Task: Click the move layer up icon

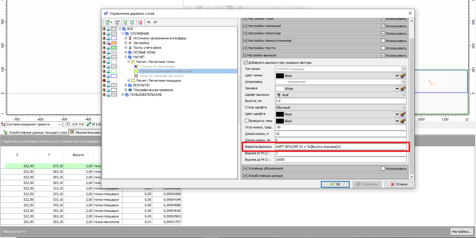Action: click(x=132, y=22)
